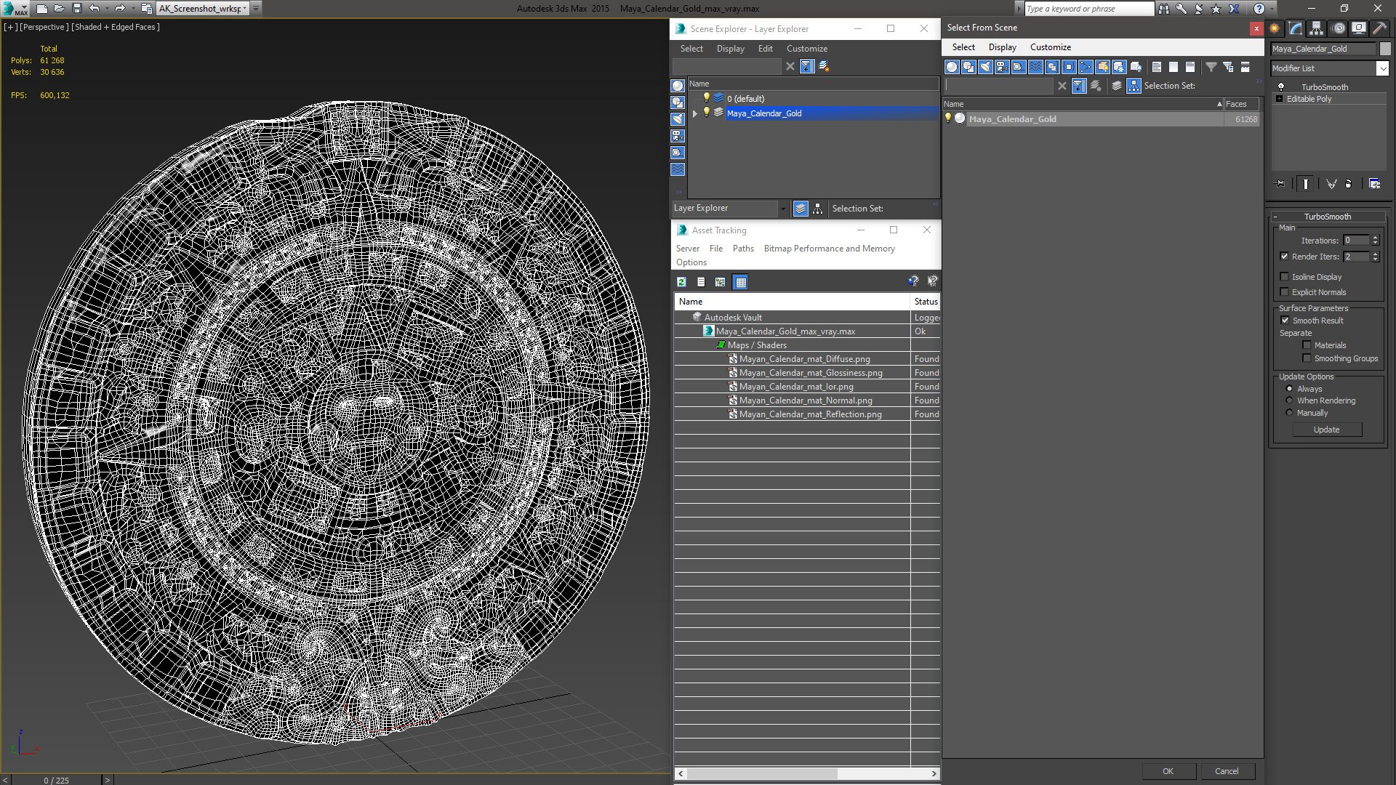Toggle Smooth Result checkbox
The height and width of the screenshot is (785, 1396).
1285,321
